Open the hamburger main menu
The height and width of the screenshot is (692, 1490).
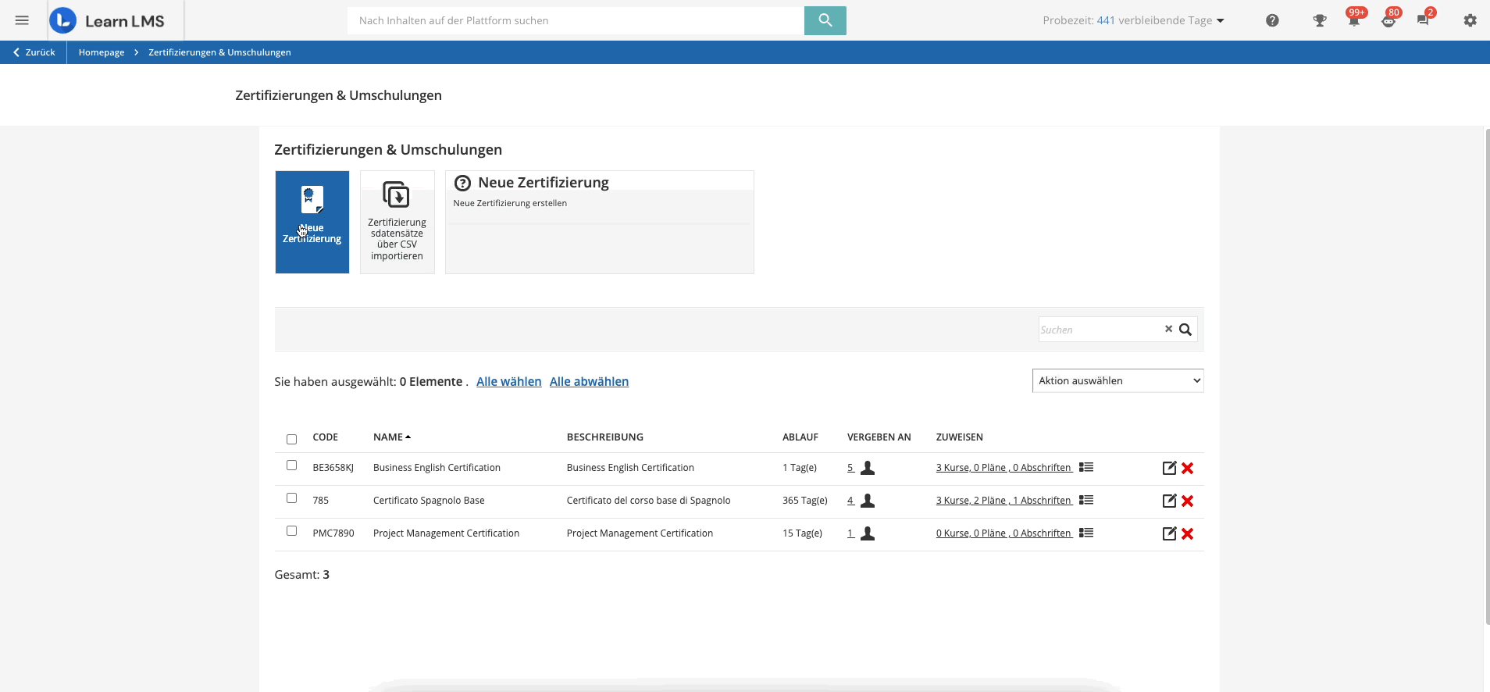(22, 20)
